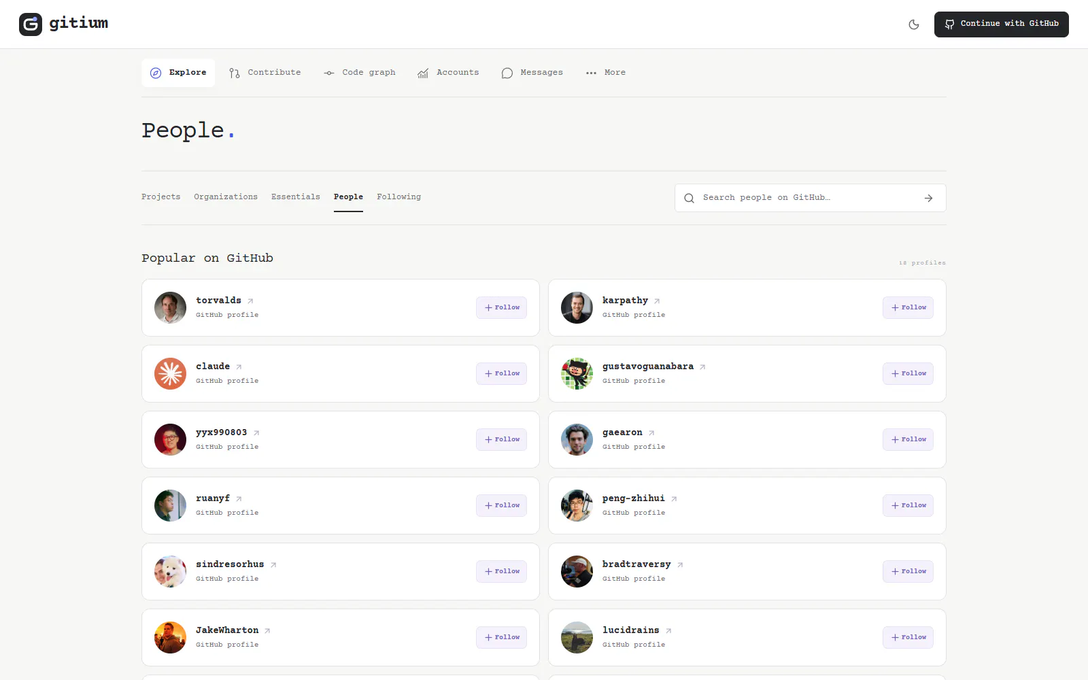Follow yyx990803

click(502, 440)
